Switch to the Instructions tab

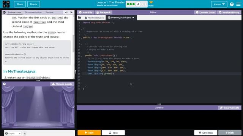click(x=14, y=12)
